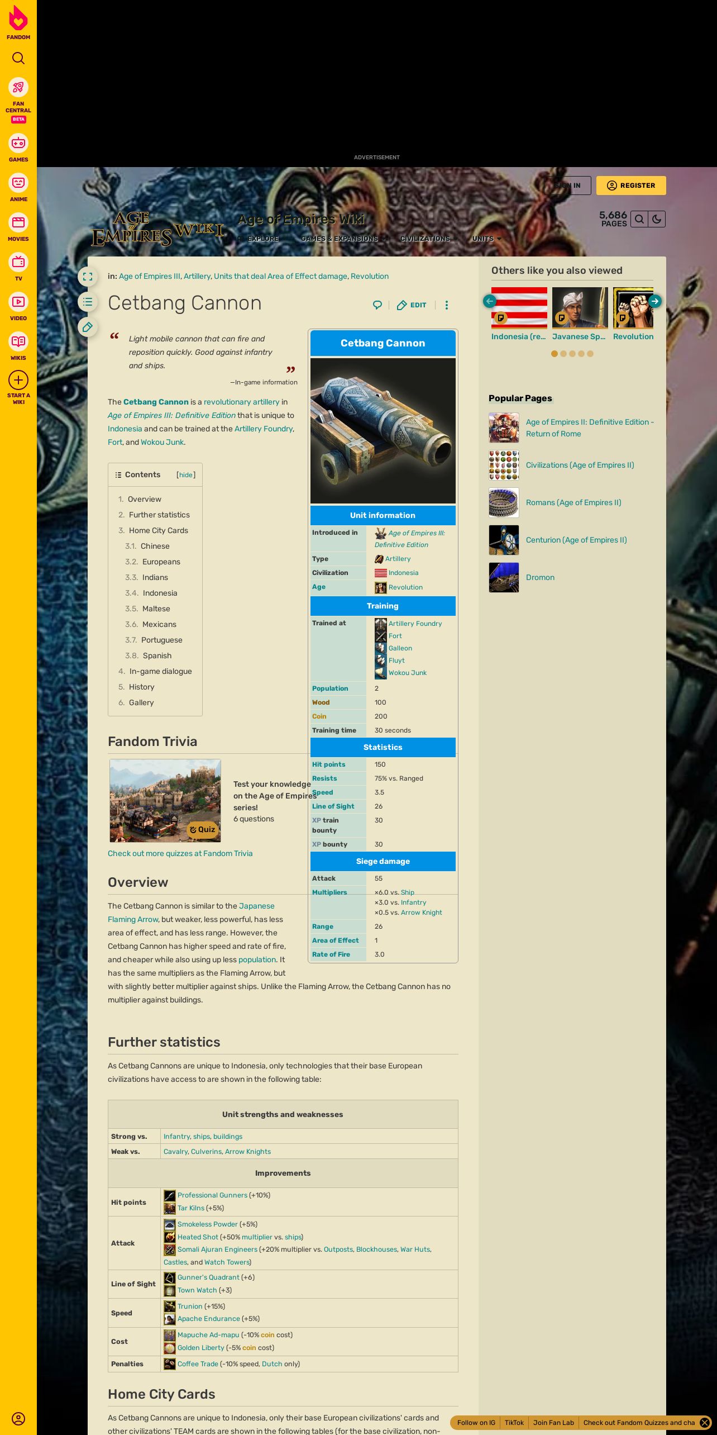Open the sidebar search magnifier

[x=18, y=58]
